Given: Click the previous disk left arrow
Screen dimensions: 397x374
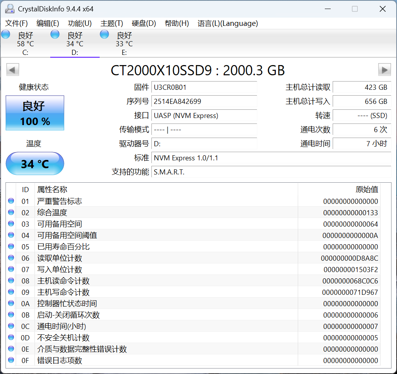Looking at the screenshot, I should [x=13, y=70].
